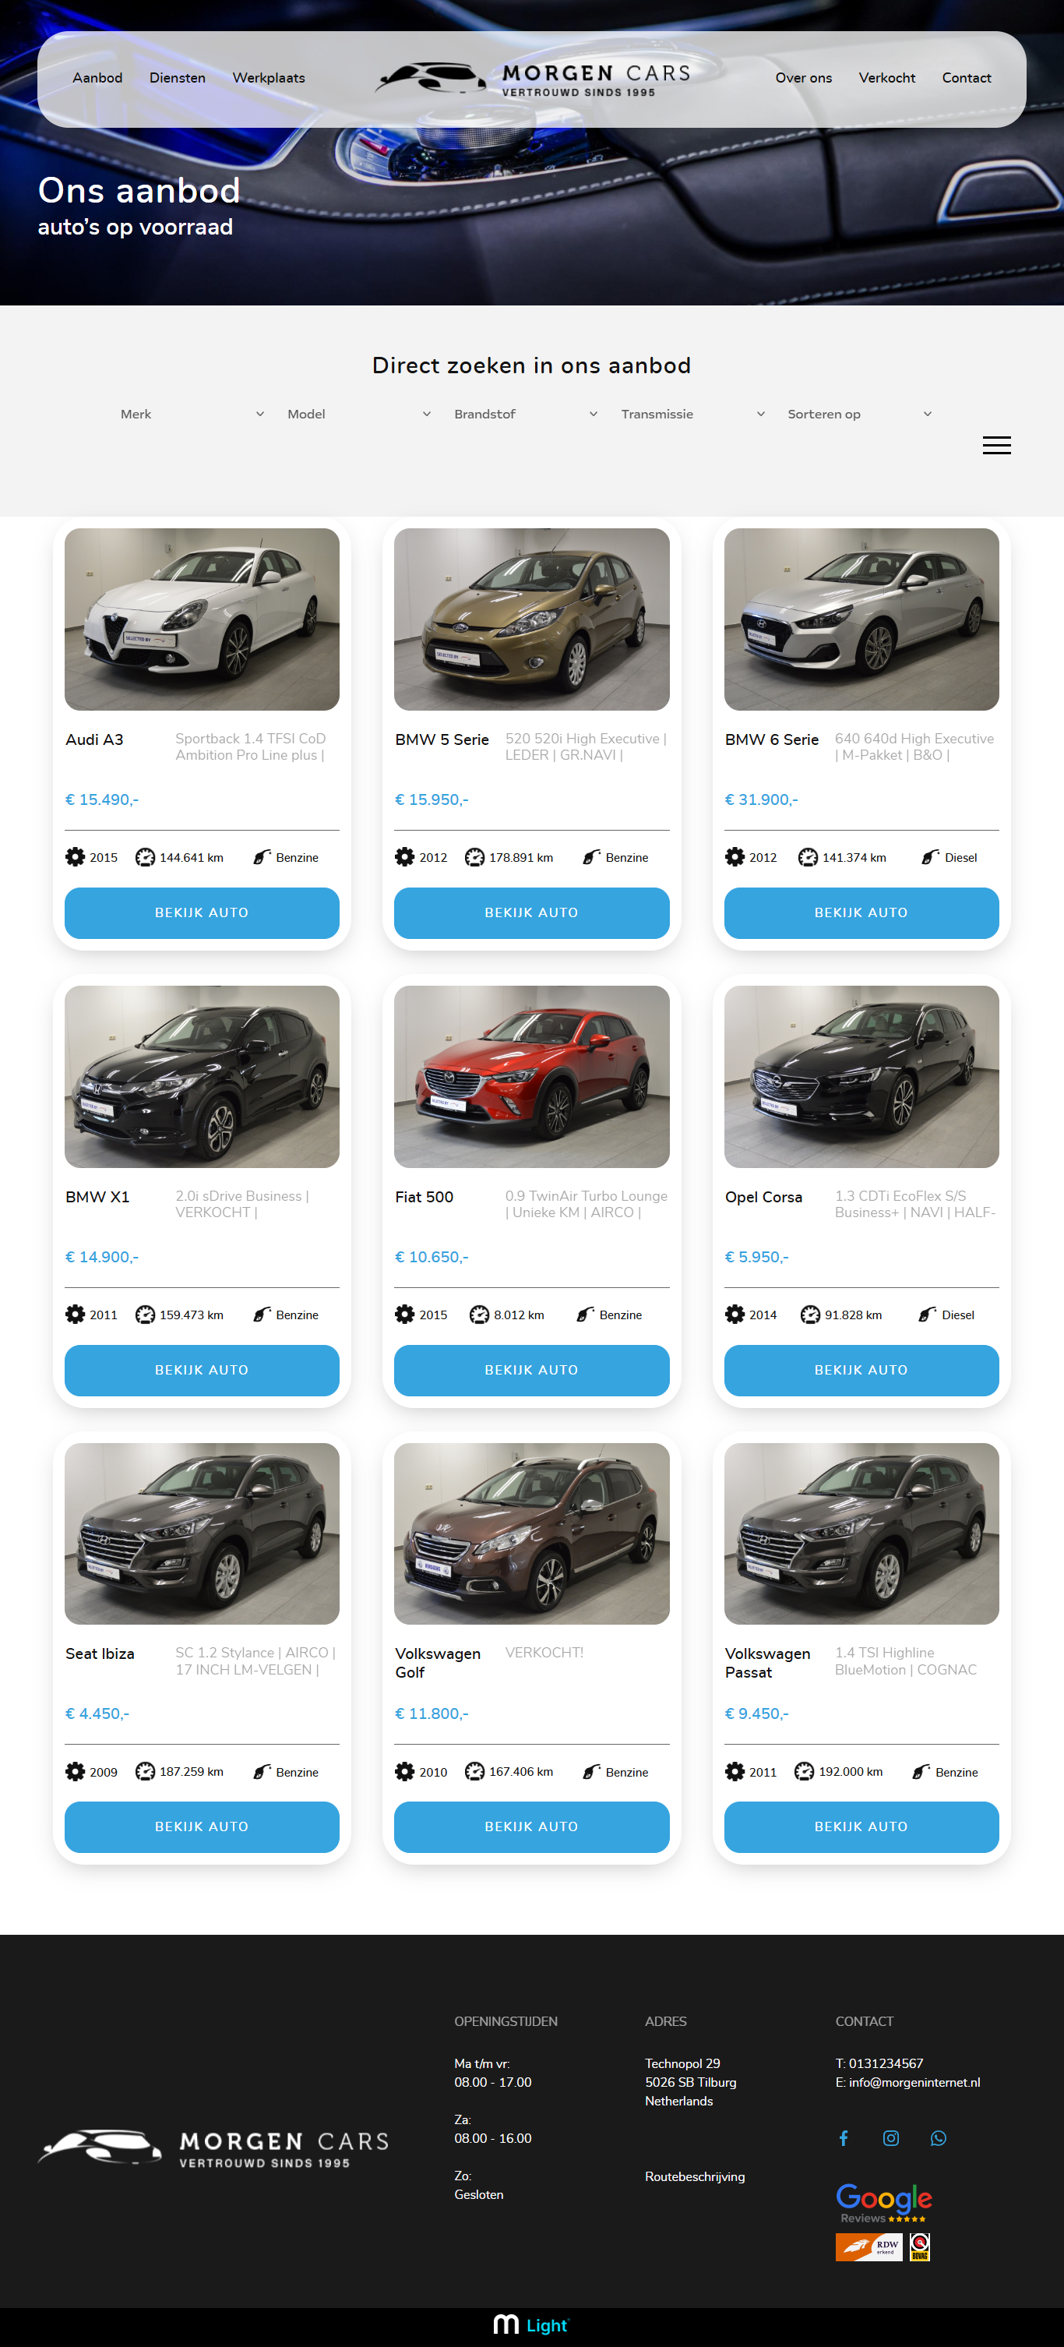The image size is (1064, 2347).
Task: Click the Google Reviews badge
Action: 883,2204
